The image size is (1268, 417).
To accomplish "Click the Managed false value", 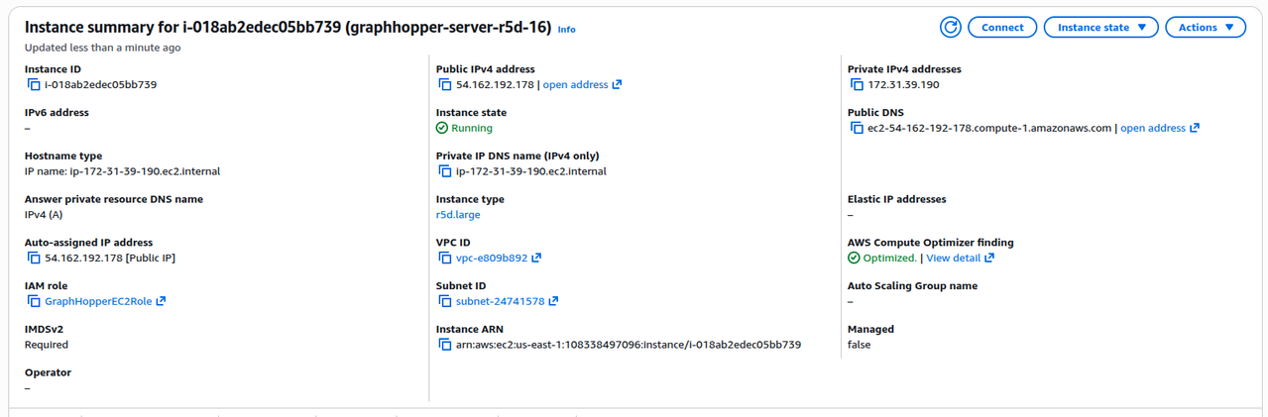I will [861, 345].
